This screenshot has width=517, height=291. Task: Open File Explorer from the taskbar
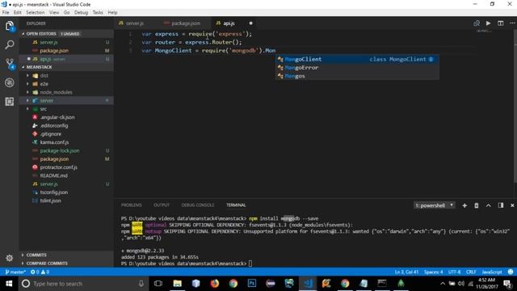click(x=178, y=284)
